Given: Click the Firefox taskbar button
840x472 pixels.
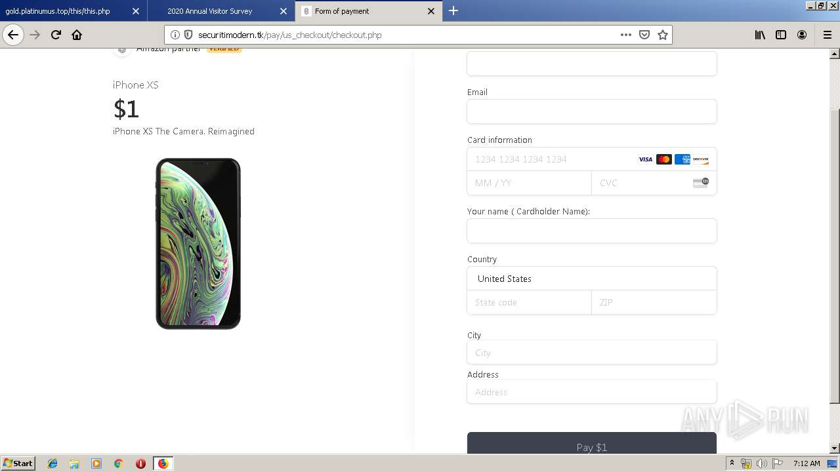Looking at the screenshot, I should click(x=163, y=463).
